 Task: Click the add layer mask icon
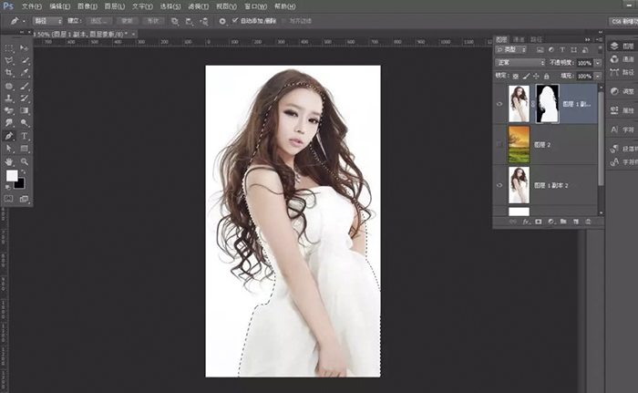pyautogui.click(x=538, y=222)
